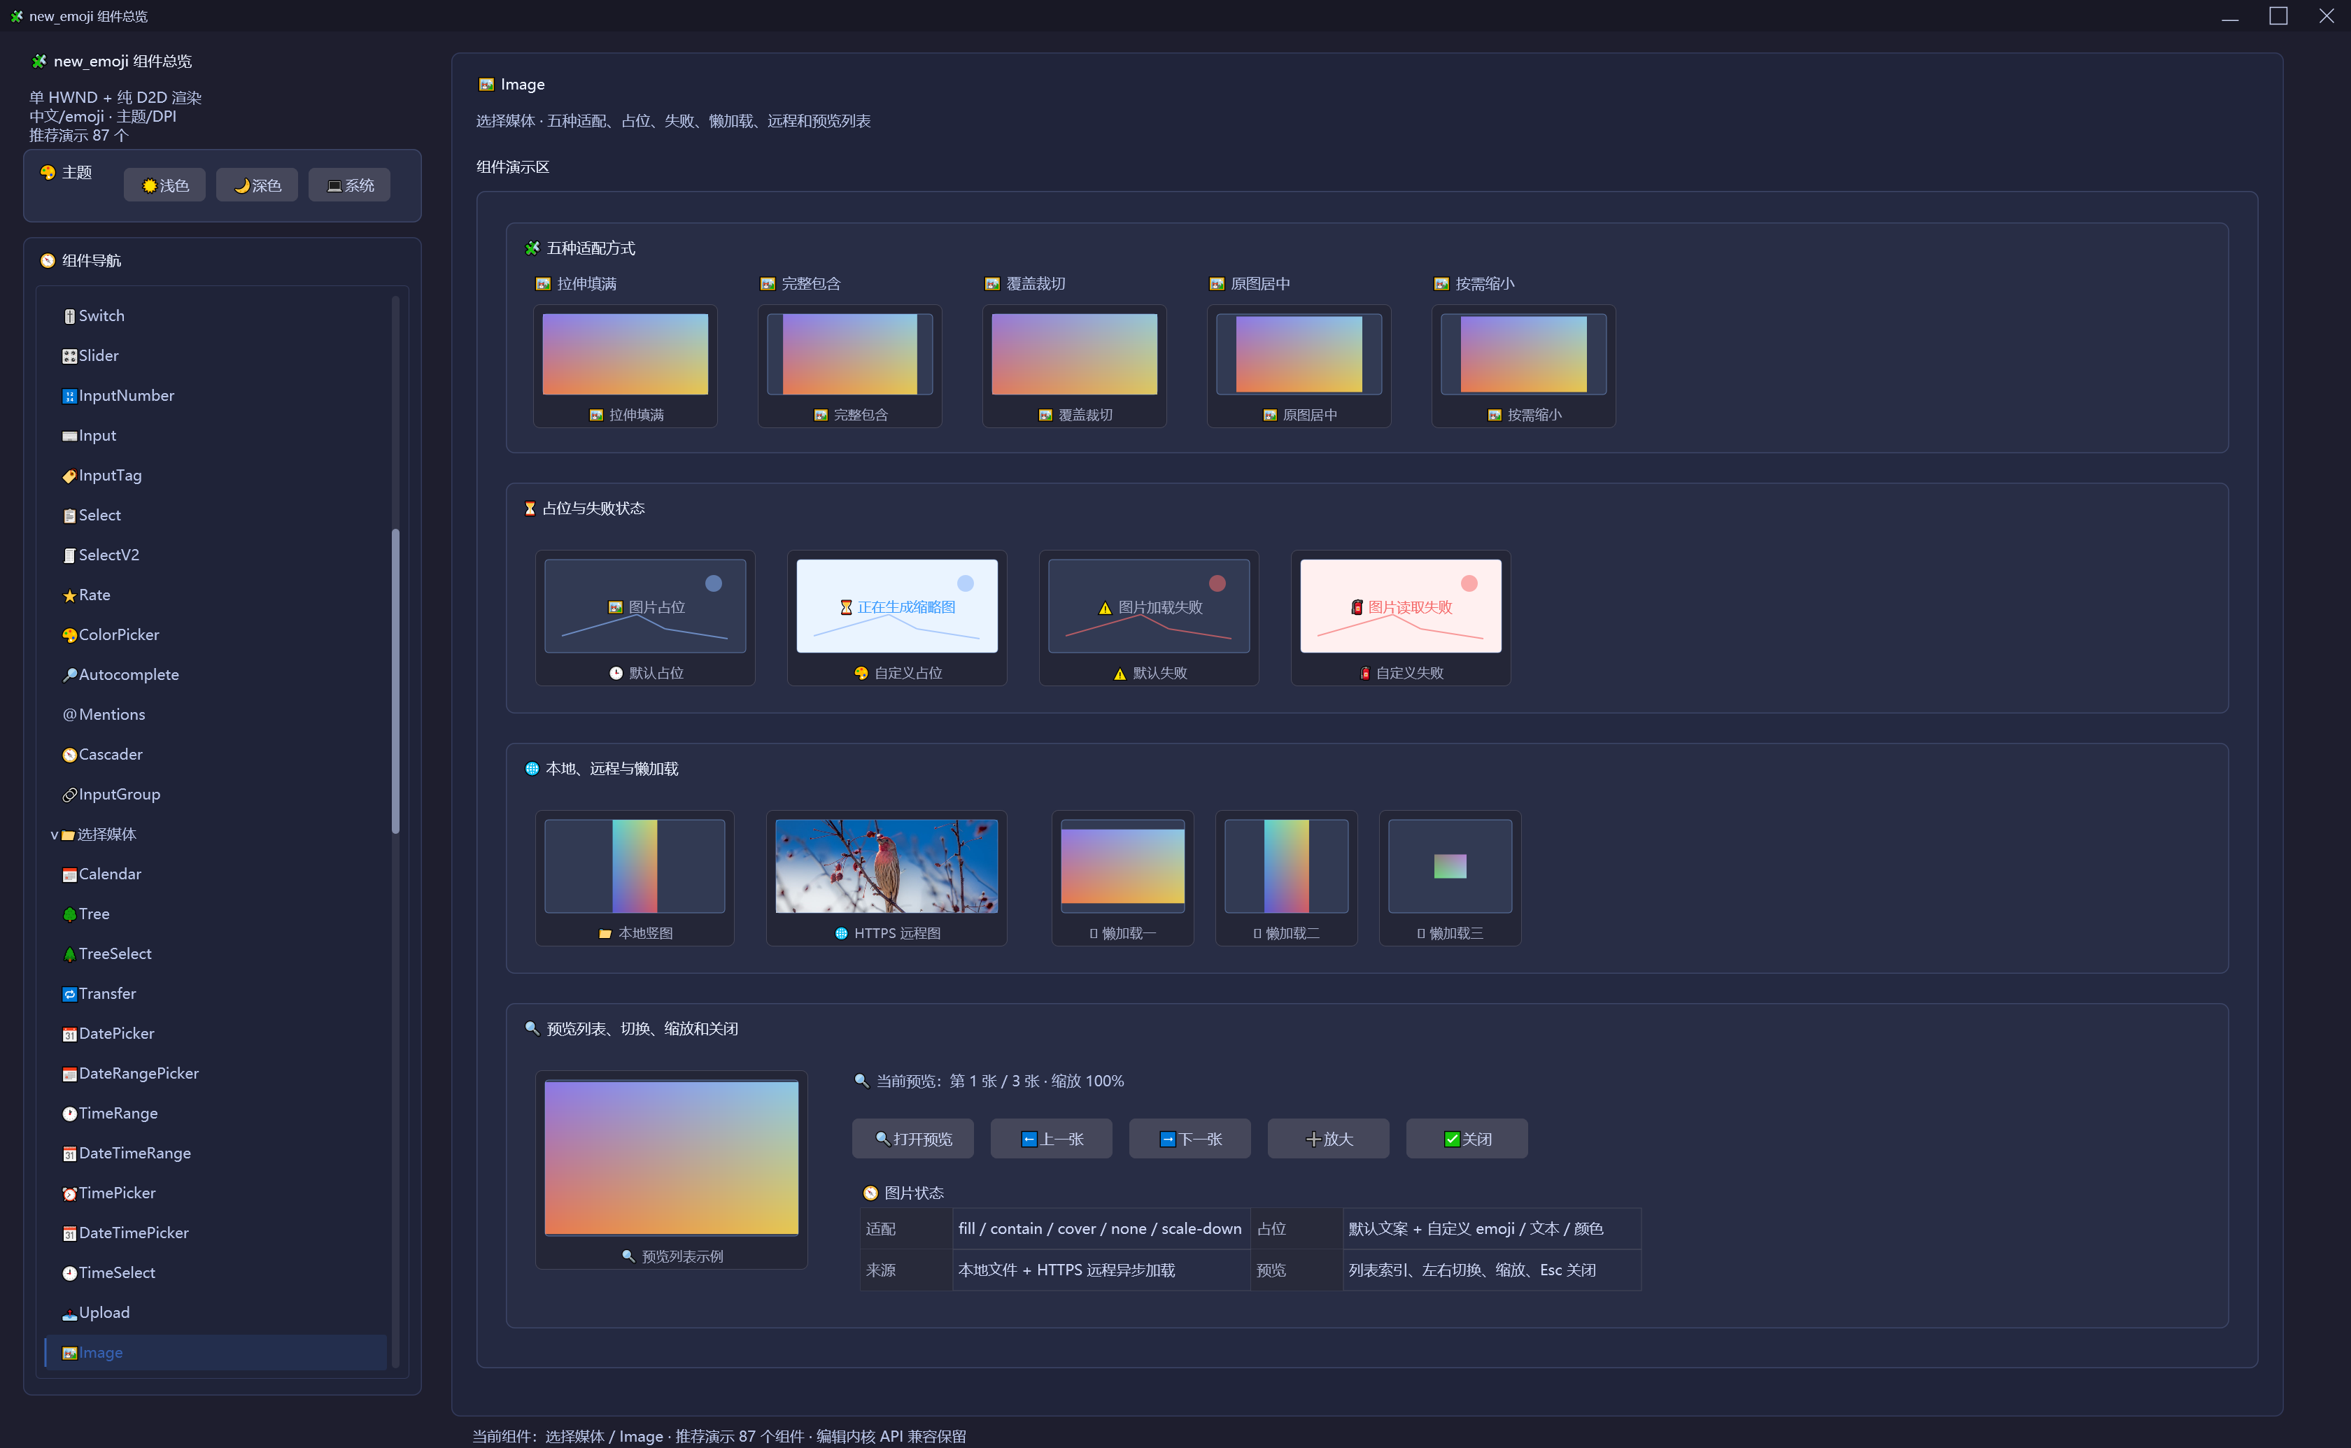Screen dimensions: 2351x1448
Task: Click the Transfer icon in the sidebar
Action: click(x=69, y=994)
